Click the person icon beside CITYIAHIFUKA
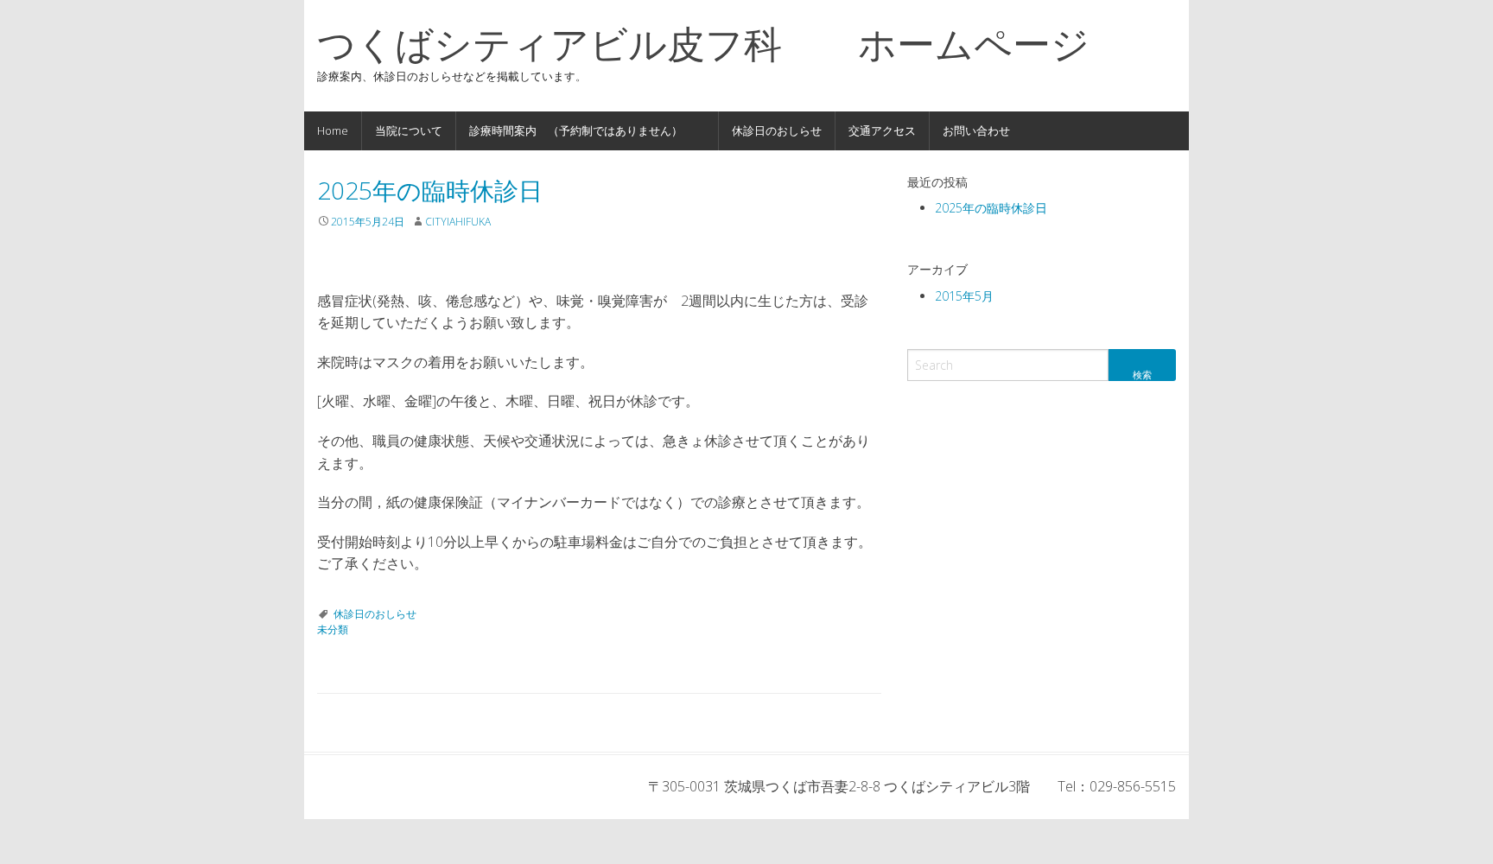Image resolution: width=1493 pixels, height=864 pixels. coord(417,221)
